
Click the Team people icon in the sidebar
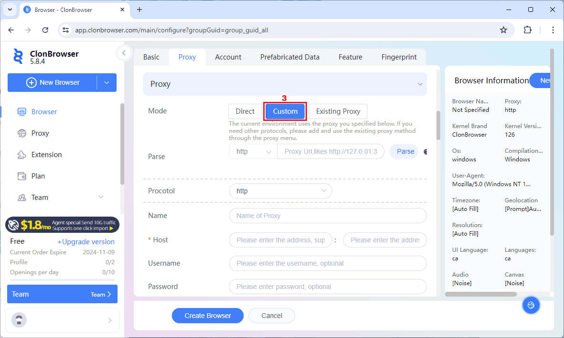[22, 198]
